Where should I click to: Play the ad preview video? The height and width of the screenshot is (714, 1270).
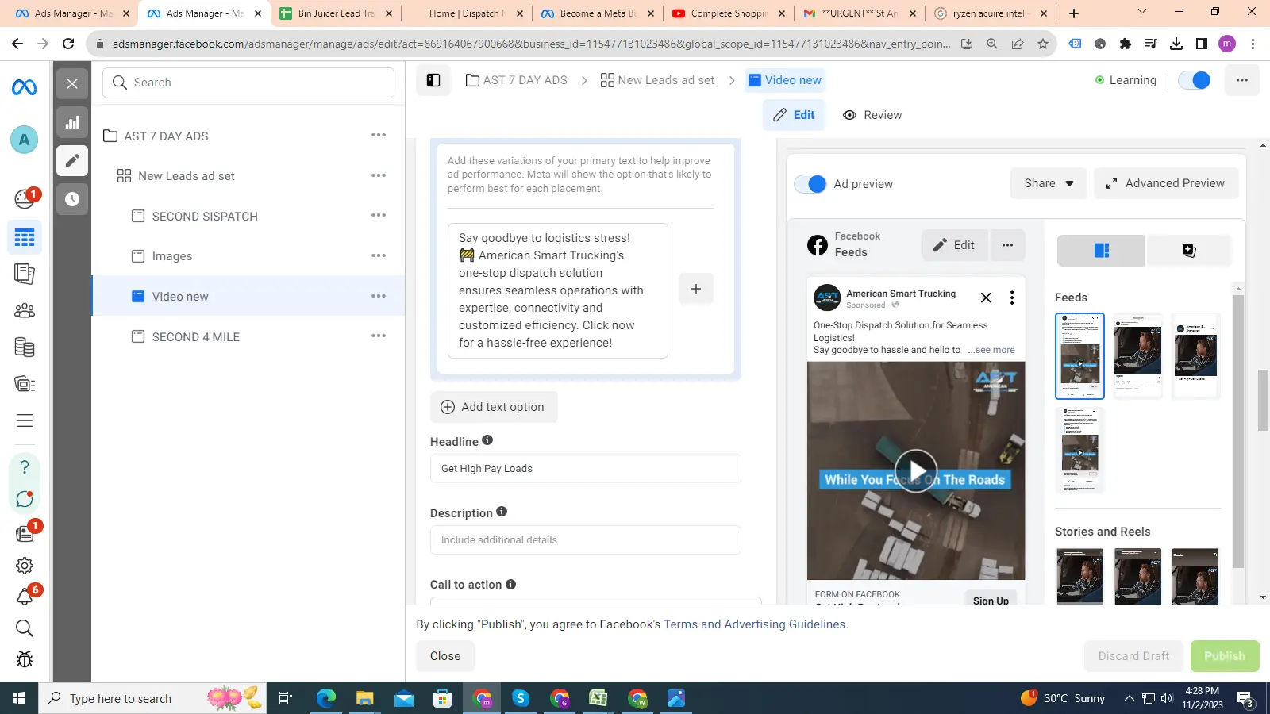[x=915, y=470]
